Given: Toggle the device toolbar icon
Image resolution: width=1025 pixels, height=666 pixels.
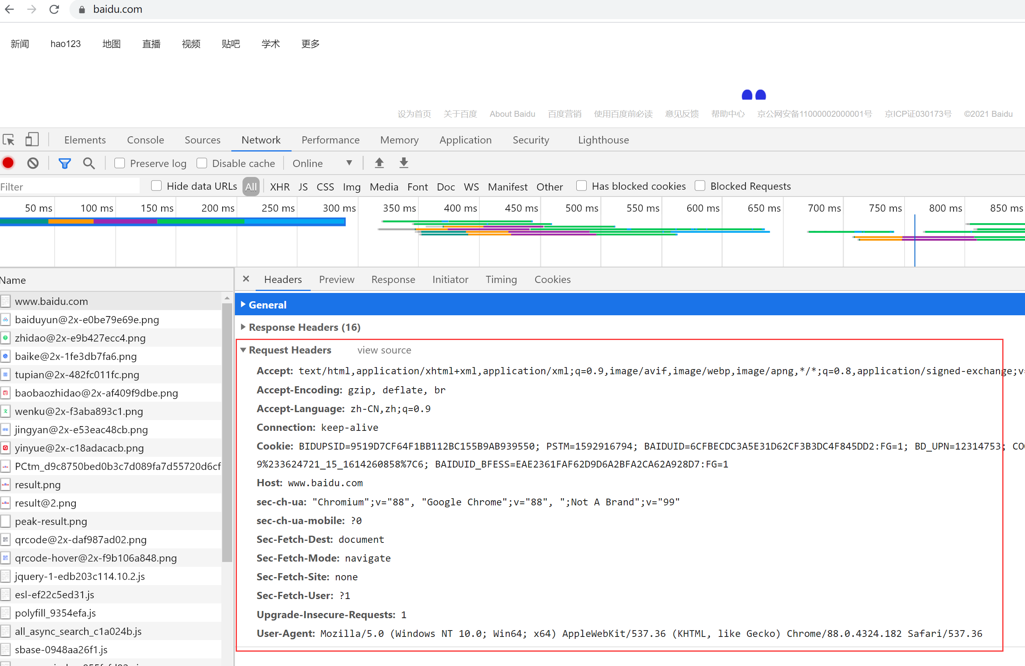Looking at the screenshot, I should [32, 139].
